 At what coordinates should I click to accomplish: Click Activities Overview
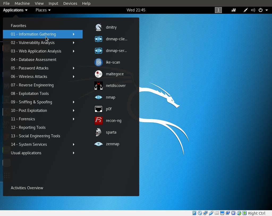(x=27, y=188)
